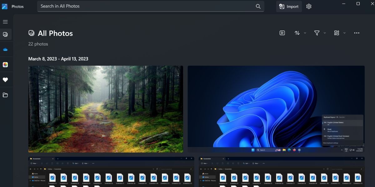Viewport: 375px width, 187px height.
Task: Open Settings gear icon
Action: click(309, 6)
